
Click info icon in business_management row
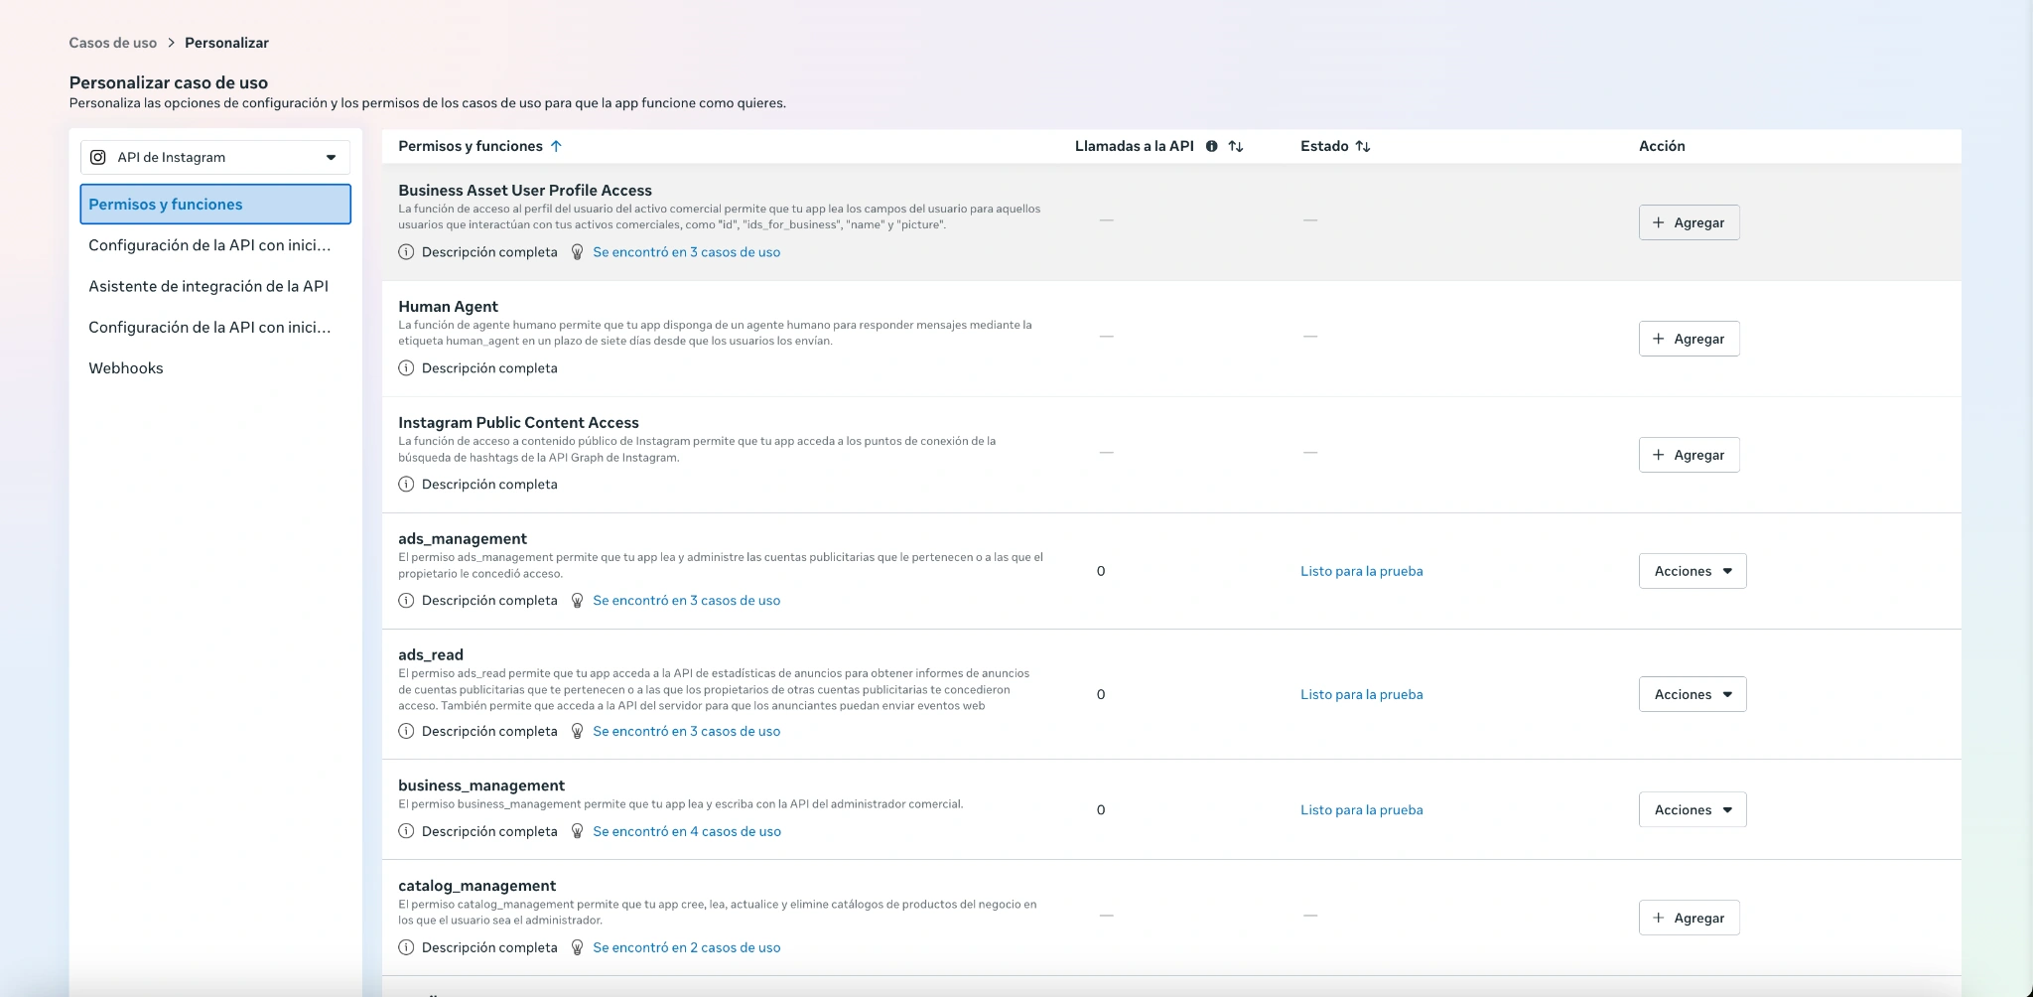pyautogui.click(x=406, y=831)
